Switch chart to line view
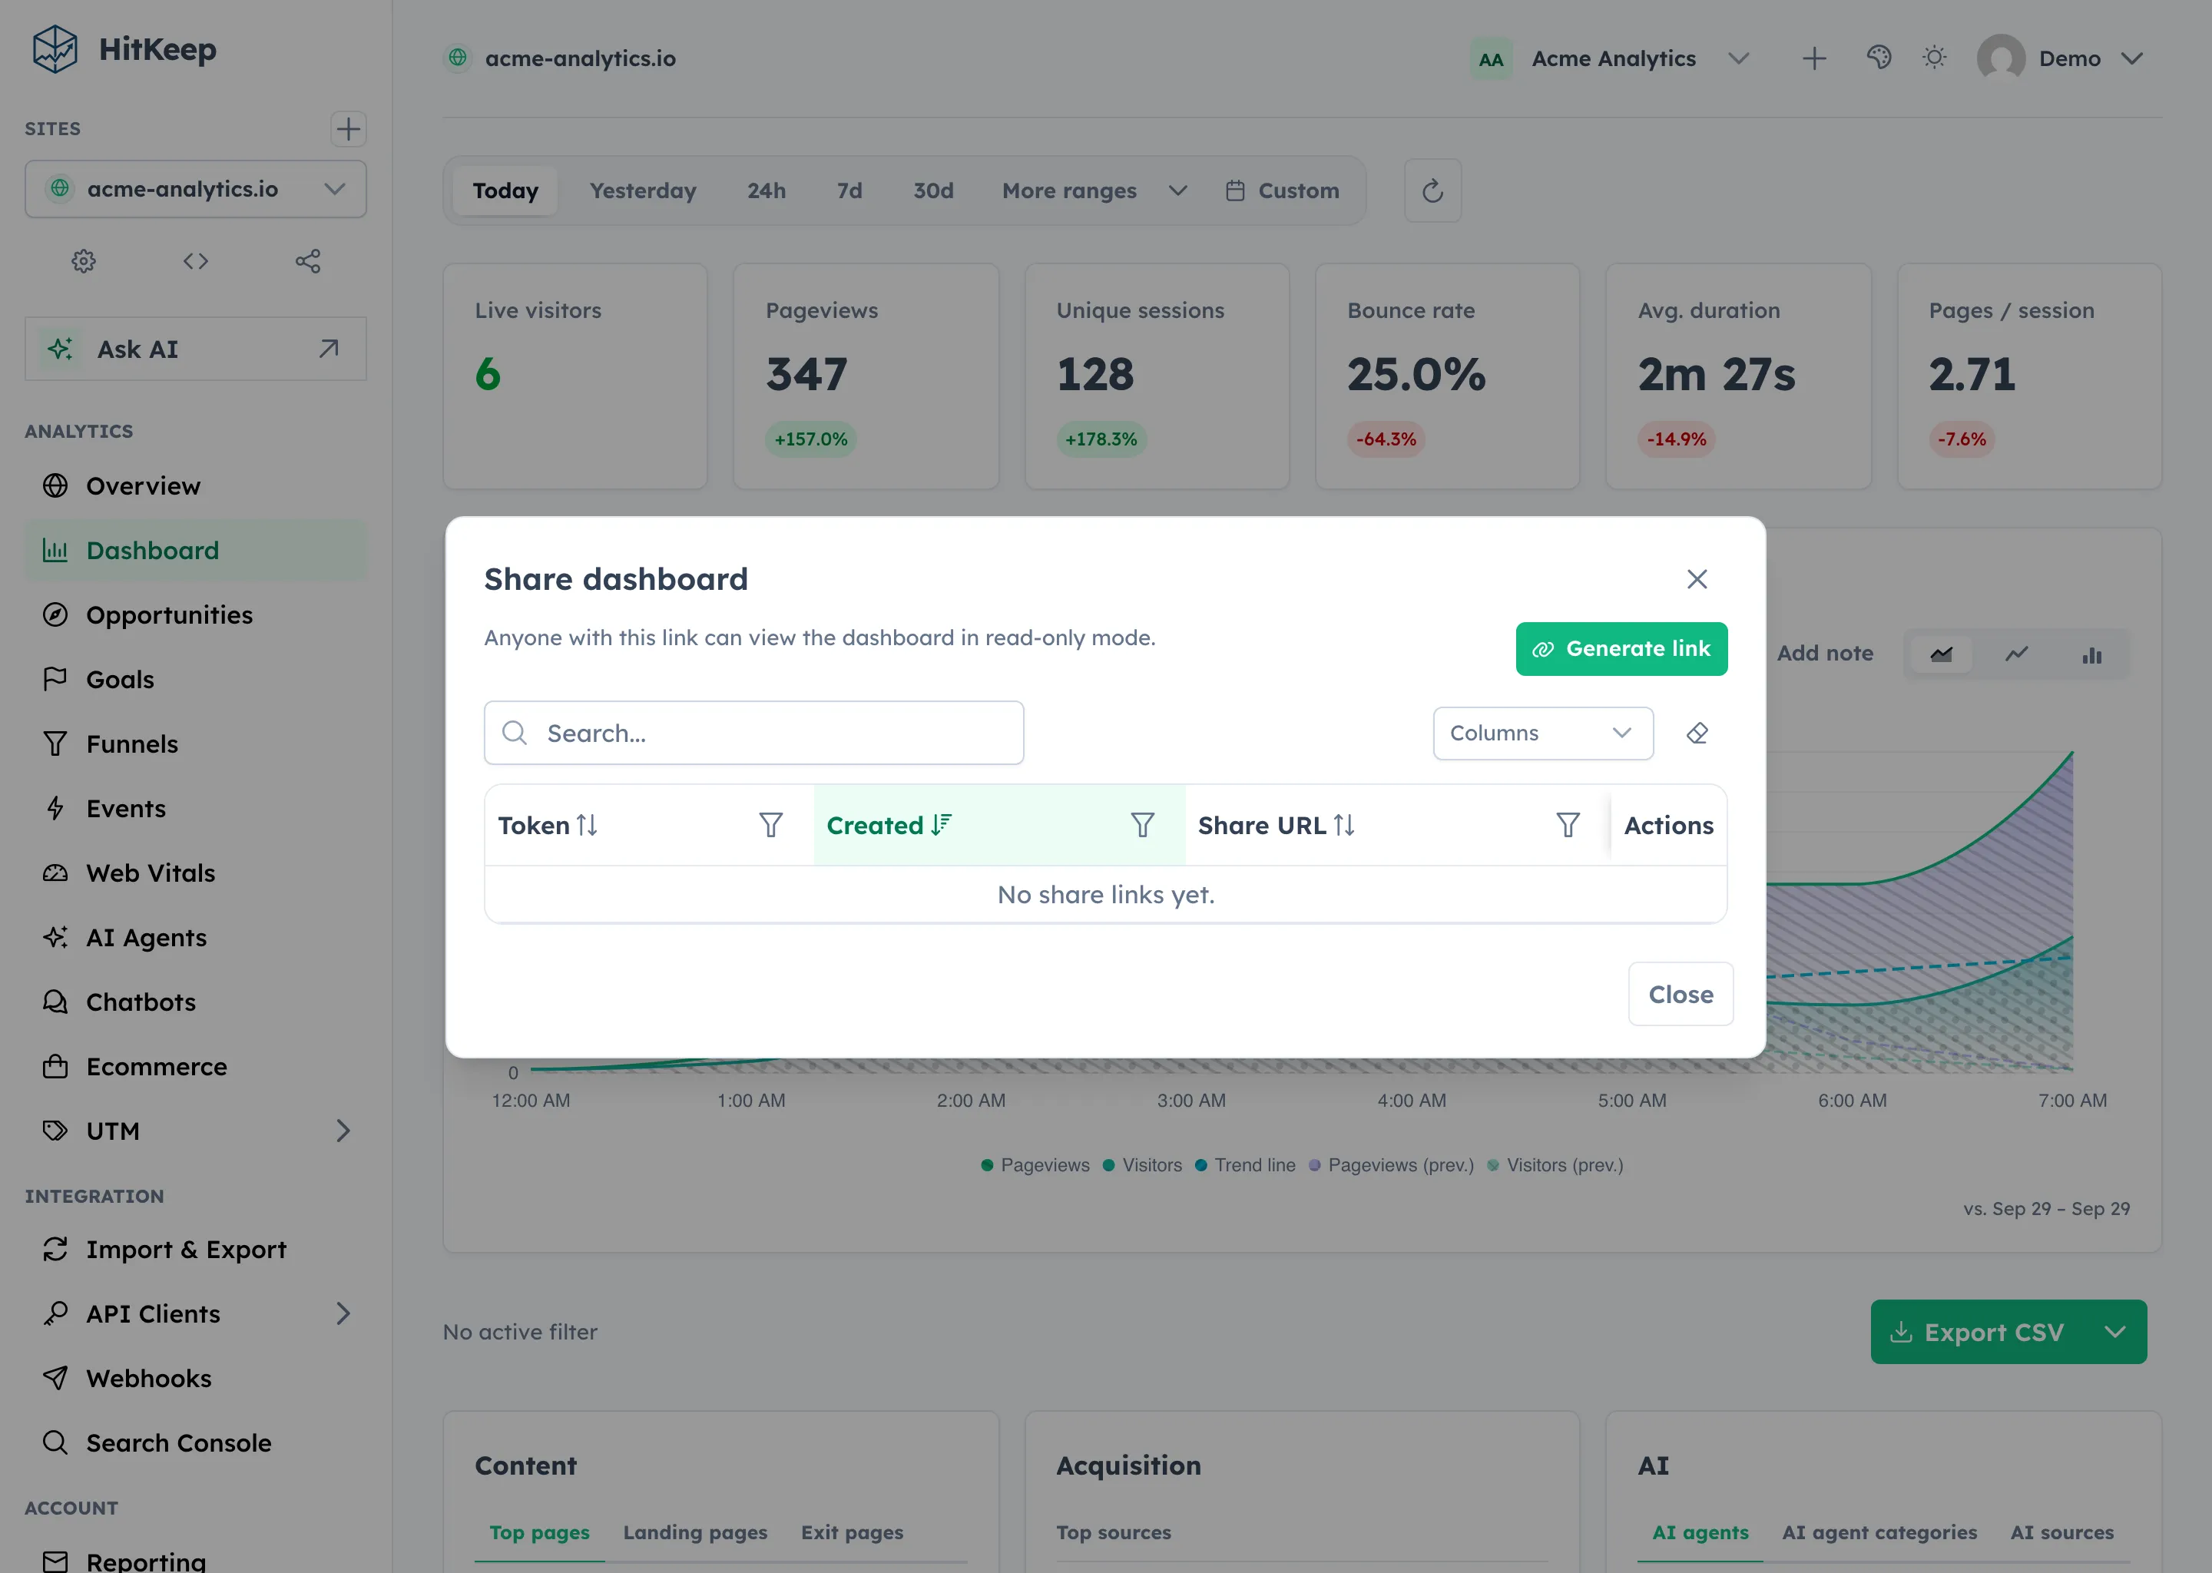 click(x=2016, y=654)
